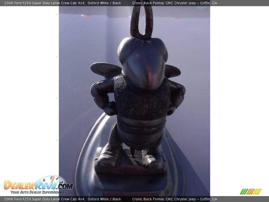Click 'Oxford White / Black' in top bar
The width and height of the screenshot is (269, 202).
[x=104, y=3]
